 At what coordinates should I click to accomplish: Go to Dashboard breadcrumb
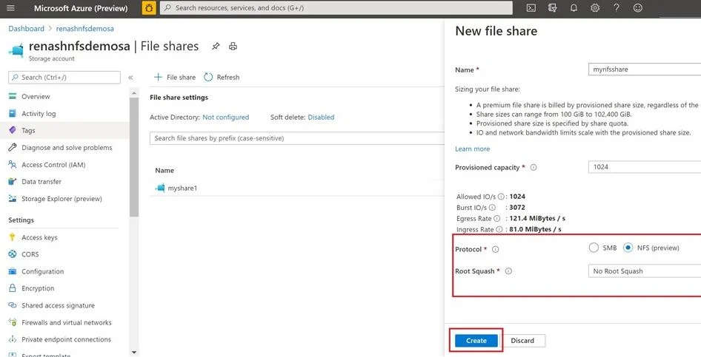coord(27,29)
